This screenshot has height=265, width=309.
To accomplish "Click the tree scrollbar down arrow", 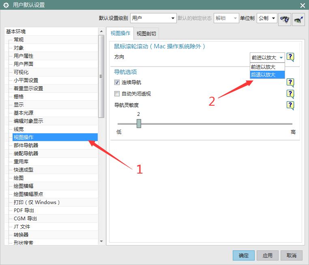I will click(101, 241).
